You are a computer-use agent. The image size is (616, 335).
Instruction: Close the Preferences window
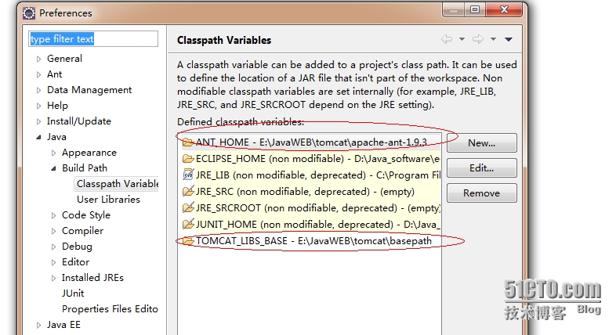tap(504, 10)
